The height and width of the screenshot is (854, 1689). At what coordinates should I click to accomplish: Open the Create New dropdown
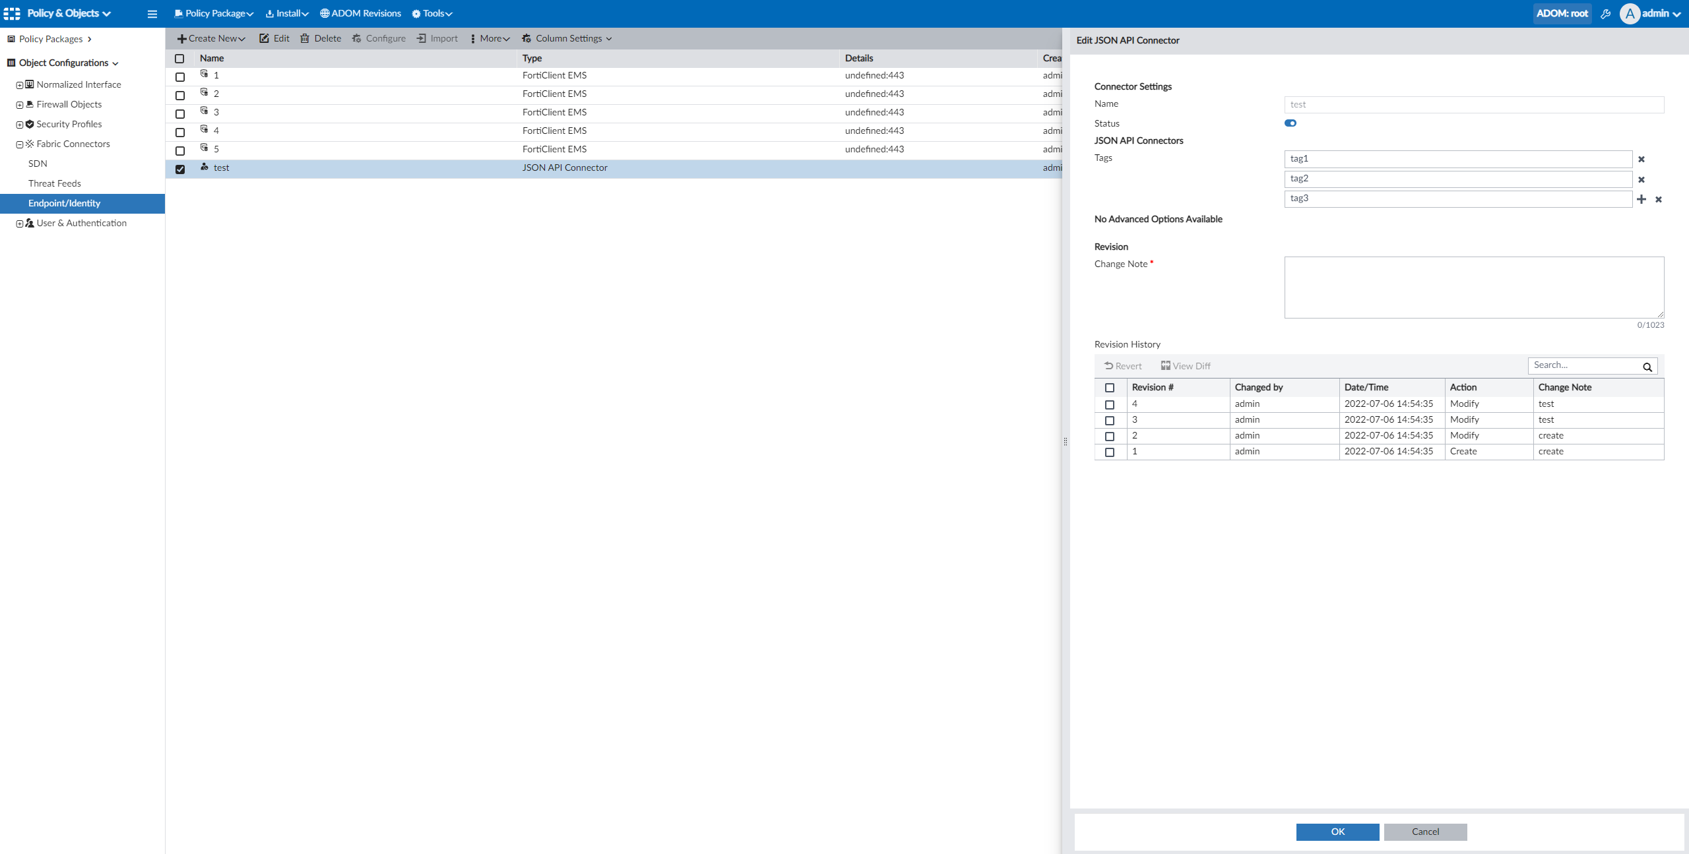point(211,38)
